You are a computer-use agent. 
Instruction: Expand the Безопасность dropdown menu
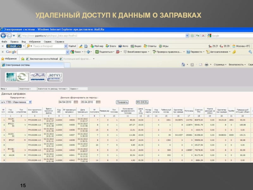point(237,65)
